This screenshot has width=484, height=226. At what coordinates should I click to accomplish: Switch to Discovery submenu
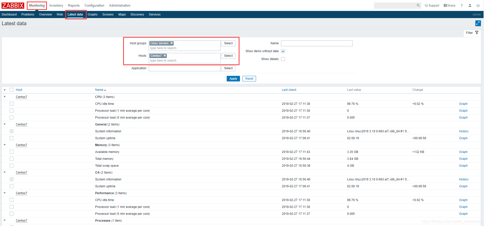pos(137,15)
